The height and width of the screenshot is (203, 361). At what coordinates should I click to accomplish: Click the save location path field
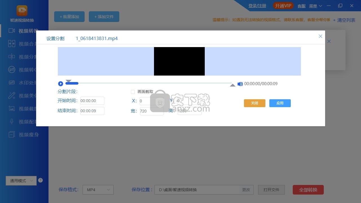[197, 190]
